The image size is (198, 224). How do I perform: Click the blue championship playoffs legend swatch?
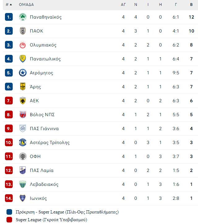click(9, 212)
